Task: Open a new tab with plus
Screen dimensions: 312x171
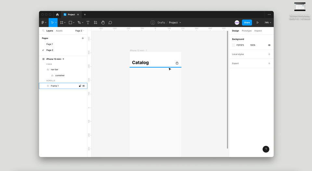Action: tap(85, 15)
